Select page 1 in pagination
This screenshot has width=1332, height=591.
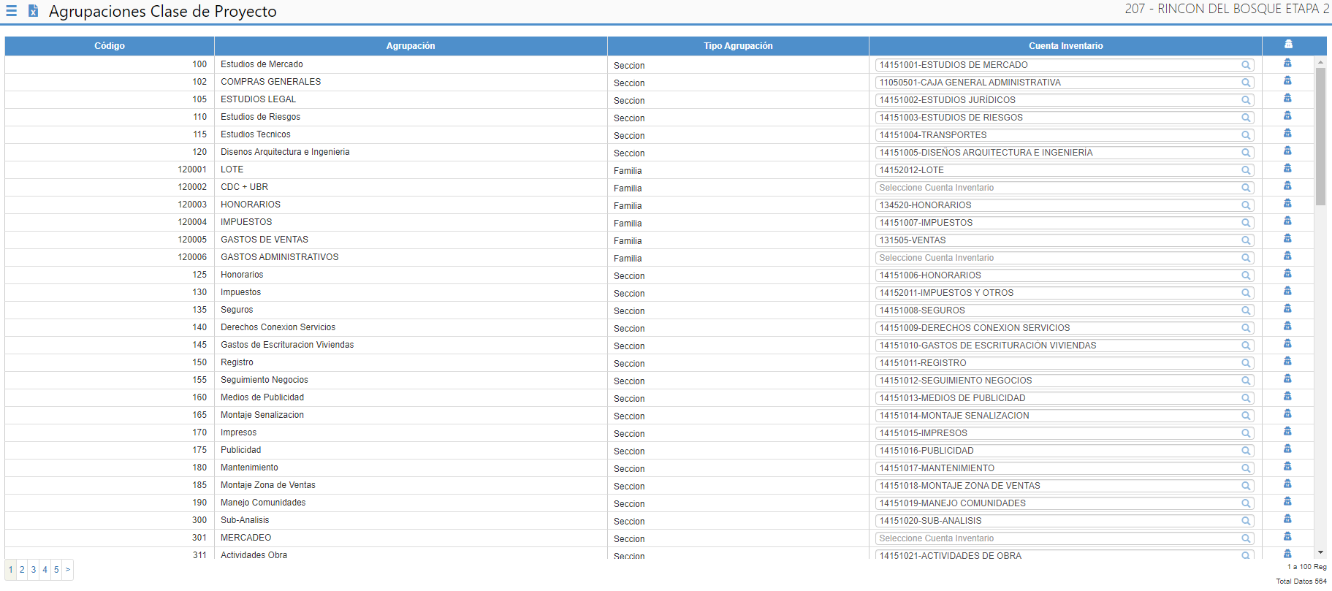click(x=11, y=570)
